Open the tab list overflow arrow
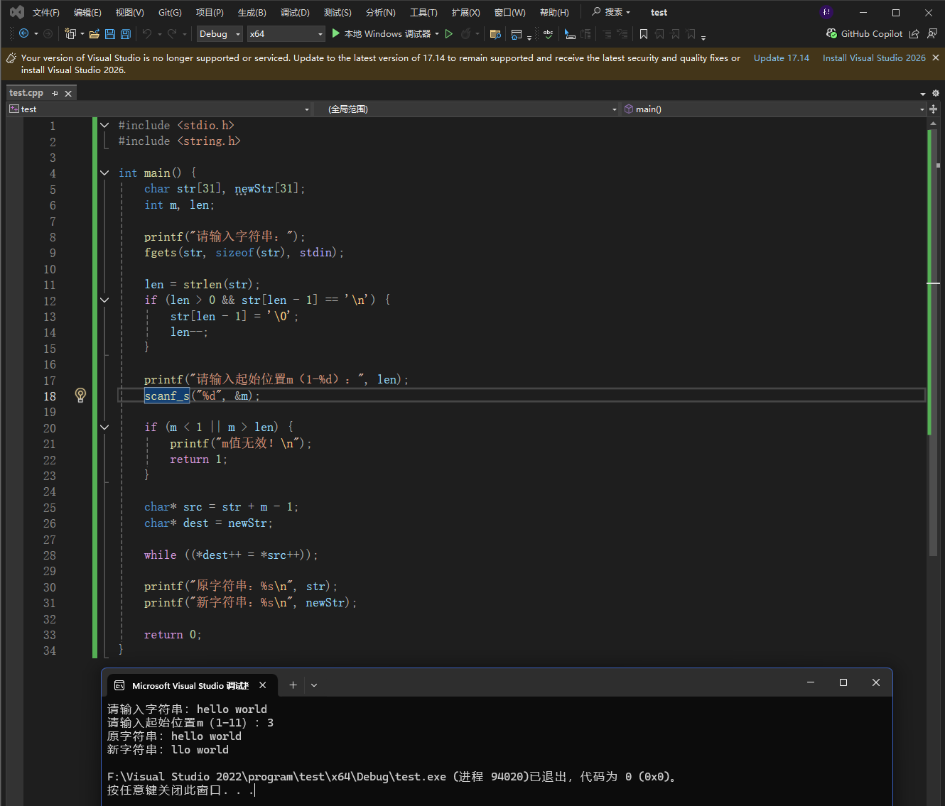Image resolution: width=945 pixels, height=806 pixels. [923, 94]
